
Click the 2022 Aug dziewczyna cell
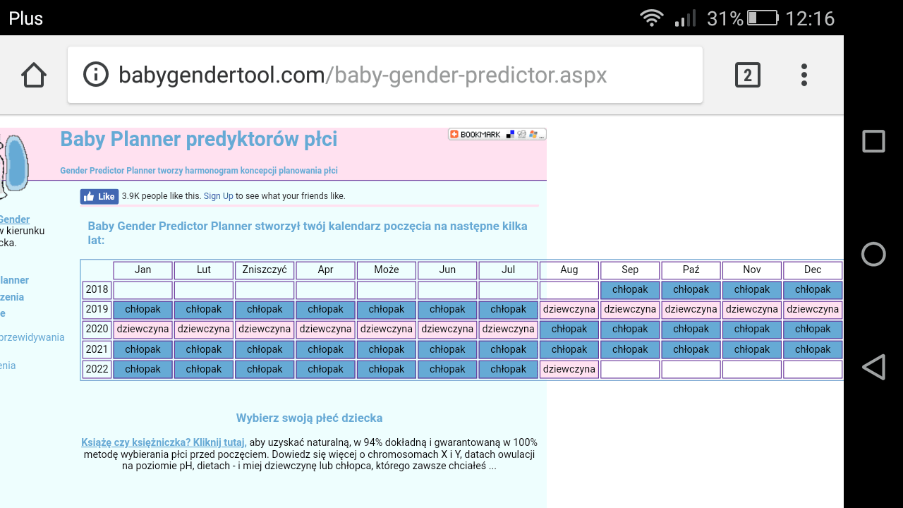click(569, 369)
